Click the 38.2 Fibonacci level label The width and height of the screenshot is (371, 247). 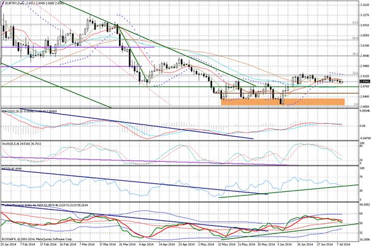[355, 54]
